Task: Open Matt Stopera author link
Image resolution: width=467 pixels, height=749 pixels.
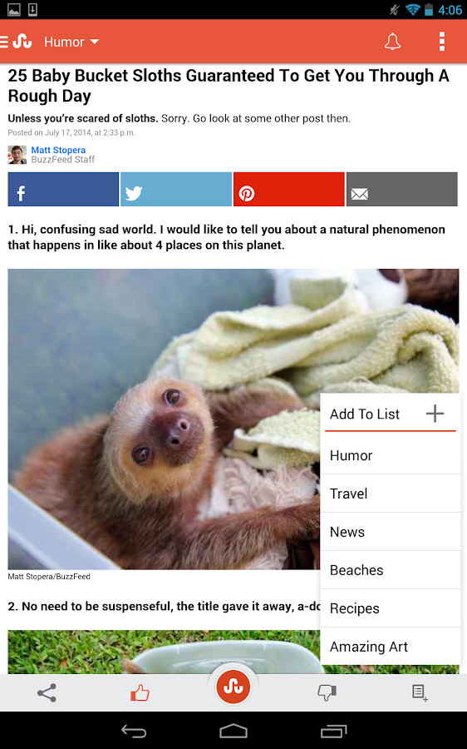Action: pos(58,150)
